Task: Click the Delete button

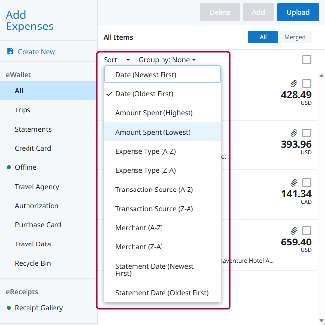Action: pyautogui.click(x=220, y=12)
